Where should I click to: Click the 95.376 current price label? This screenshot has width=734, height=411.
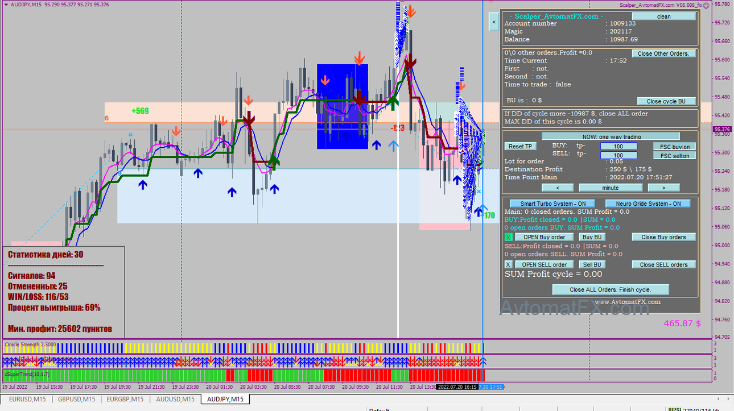722,129
